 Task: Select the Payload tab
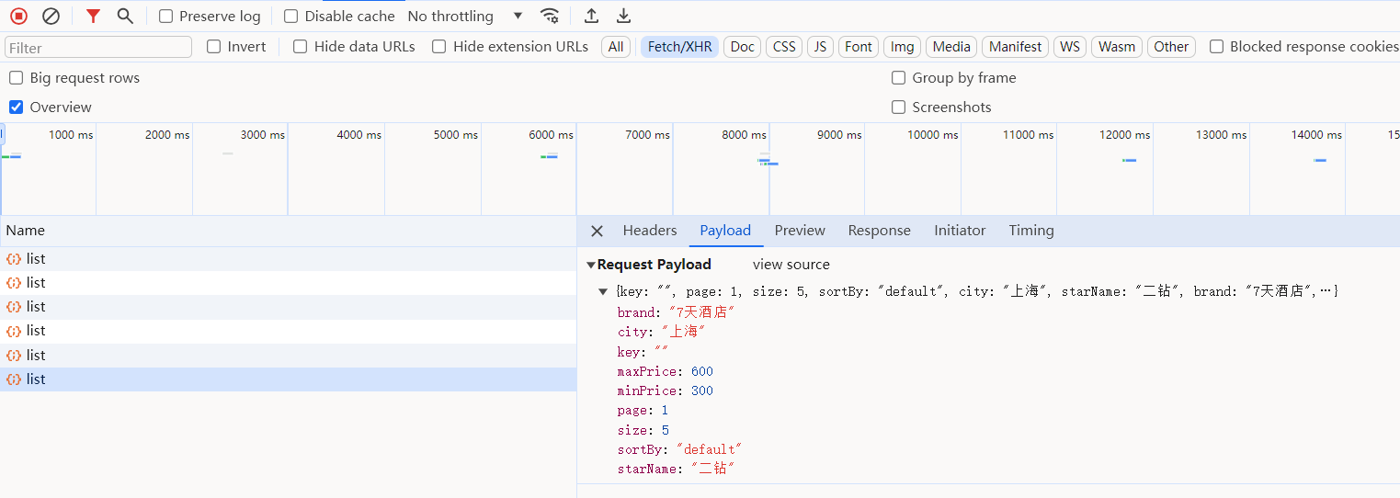coord(725,231)
